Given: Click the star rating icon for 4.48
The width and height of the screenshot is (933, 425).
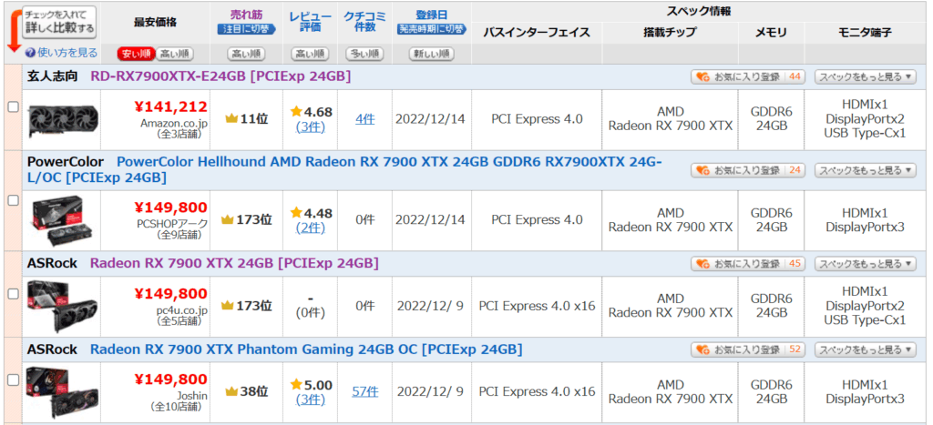Looking at the screenshot, I should (x=296, y=212).
